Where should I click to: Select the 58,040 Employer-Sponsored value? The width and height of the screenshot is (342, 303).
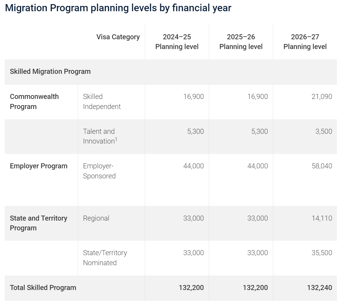point(322,166)
